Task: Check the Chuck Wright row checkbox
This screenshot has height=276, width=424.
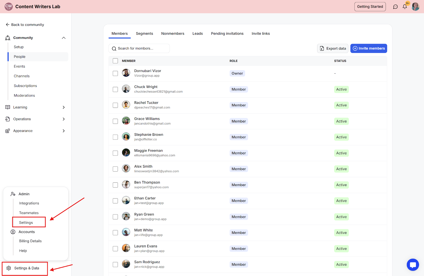Action: click(x=115, y=90)
